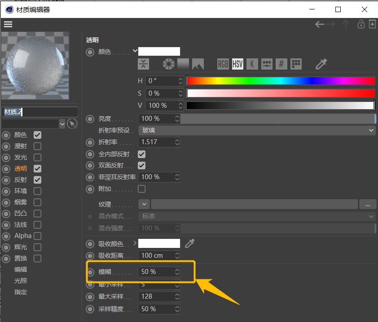Image resolution: width=378 pixels, height=322 pixels.
Task: Select the color-from-picture icon
Action: coord(198,64)
